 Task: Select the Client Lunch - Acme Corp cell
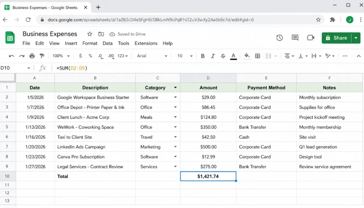pos(95,117)
